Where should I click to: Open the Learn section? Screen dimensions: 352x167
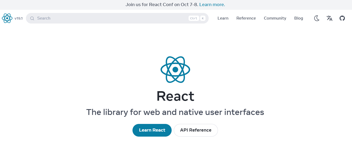(x=223, y=18)
